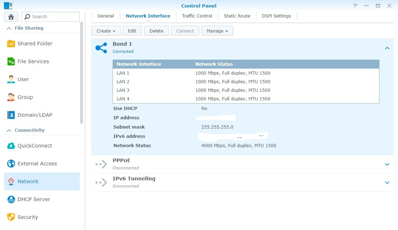Edit the Bond 1 interface
The width and height of the screenshot is (398, 230).
coord(132,31)
